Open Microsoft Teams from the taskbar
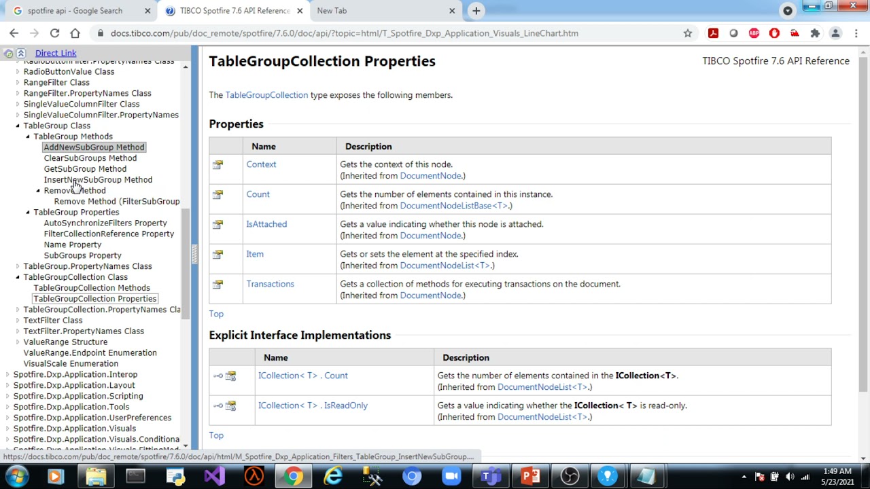 point(491,476)
